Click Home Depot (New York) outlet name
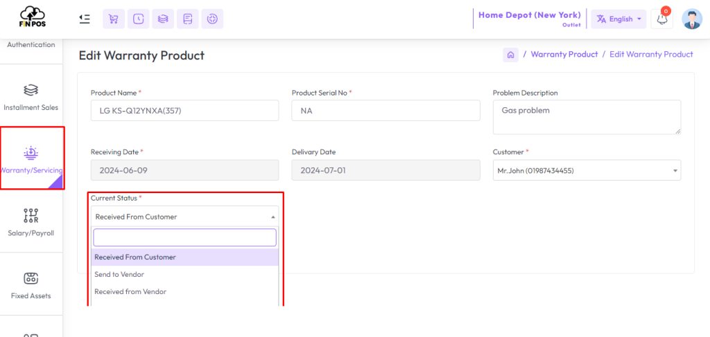The height and width of the screenshot is (337, 710). 529,15
